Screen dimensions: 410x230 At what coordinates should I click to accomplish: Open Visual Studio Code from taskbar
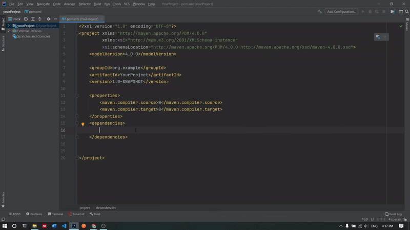point(64,226)
